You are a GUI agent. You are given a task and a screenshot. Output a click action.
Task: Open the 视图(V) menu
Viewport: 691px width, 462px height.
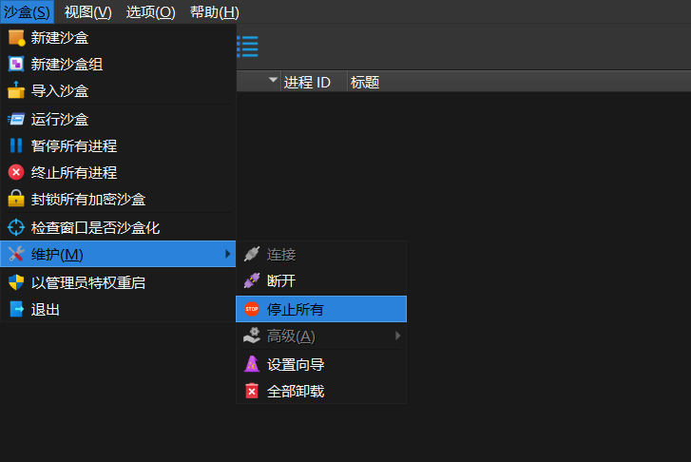87,12
